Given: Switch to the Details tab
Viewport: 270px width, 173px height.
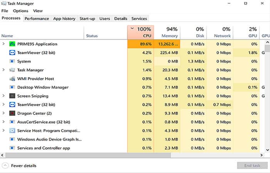Looking at the screenshot, I should click(x=121, y=18).
